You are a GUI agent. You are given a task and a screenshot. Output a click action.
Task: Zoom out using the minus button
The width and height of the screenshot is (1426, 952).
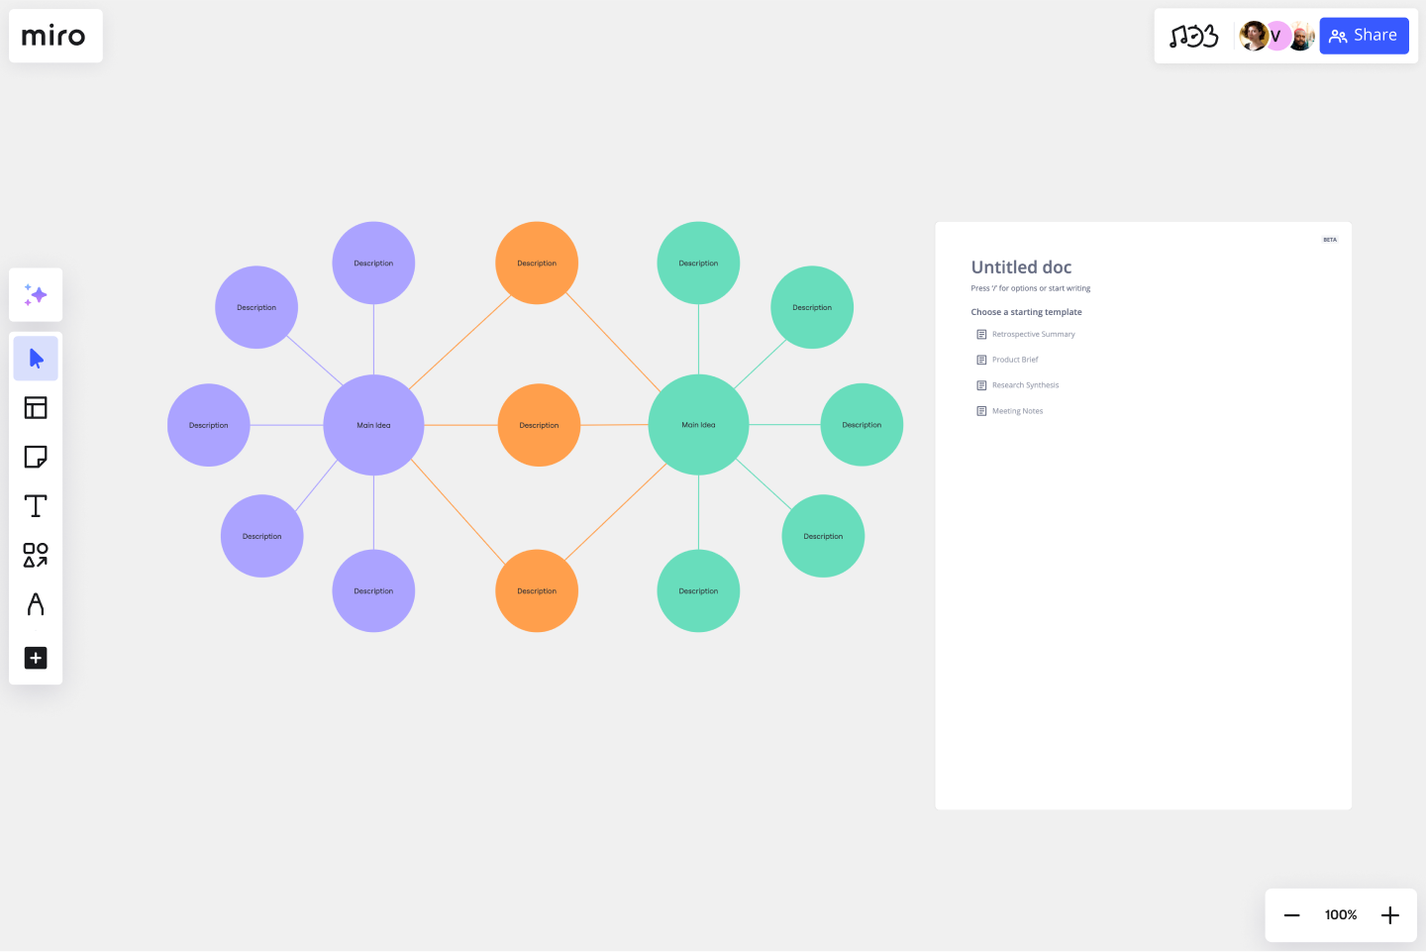(1291, 914)
